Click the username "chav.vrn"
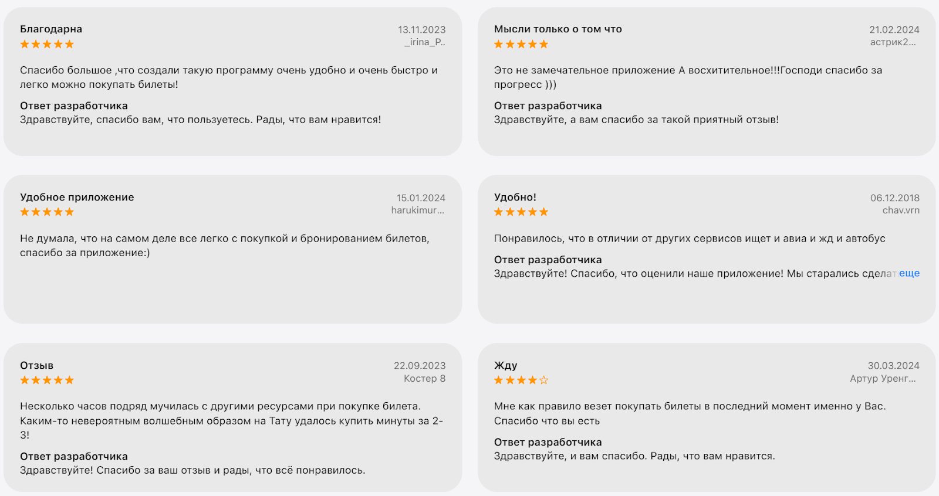 901,210
